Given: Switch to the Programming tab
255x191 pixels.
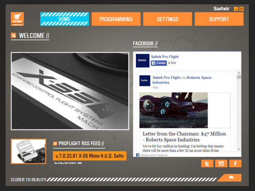Looking at the screenshot, I should [x=116, y=19].
